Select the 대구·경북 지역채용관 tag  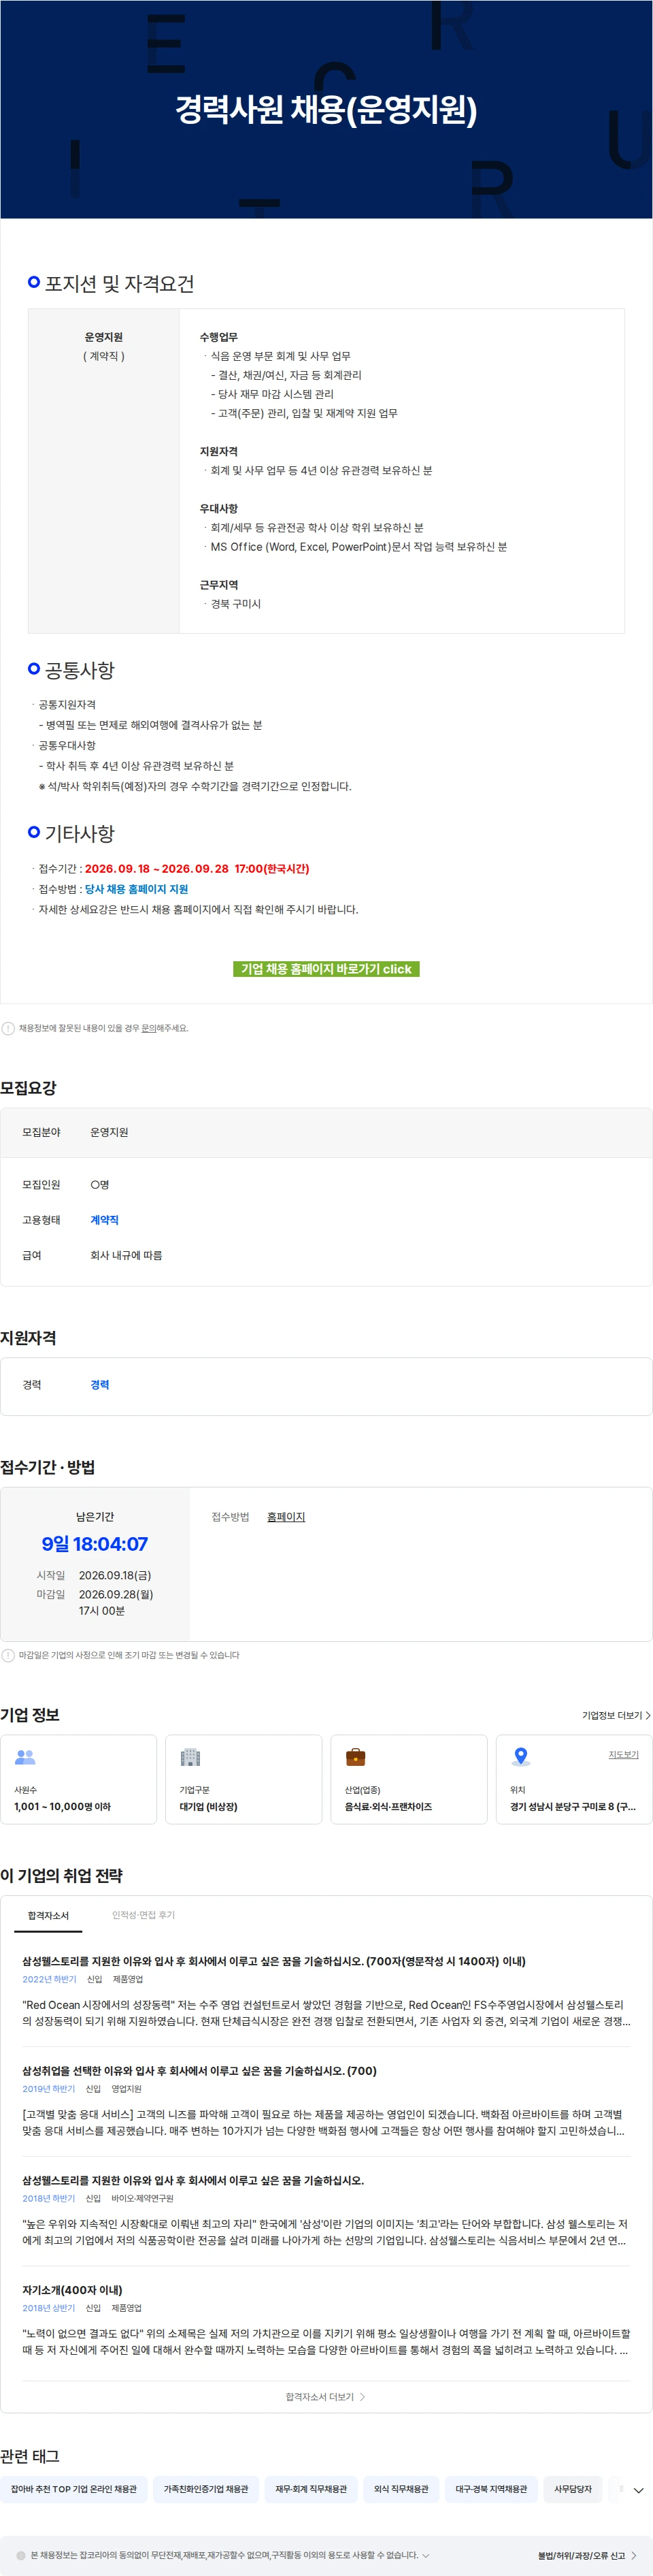491,2489
